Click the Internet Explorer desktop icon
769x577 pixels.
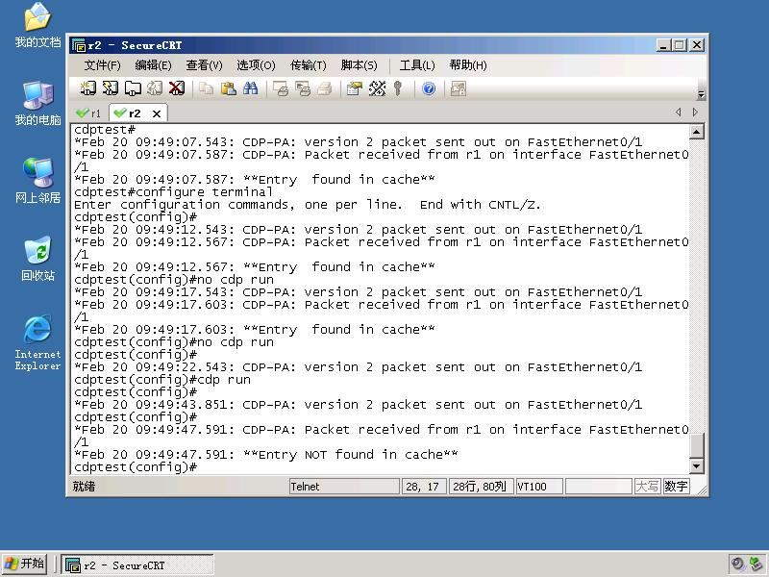coord(37,342)
